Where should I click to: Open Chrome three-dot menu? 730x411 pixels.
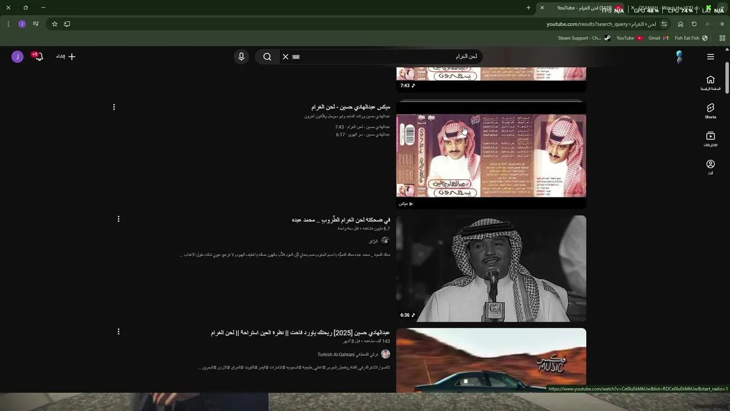[x=8, y=24]
